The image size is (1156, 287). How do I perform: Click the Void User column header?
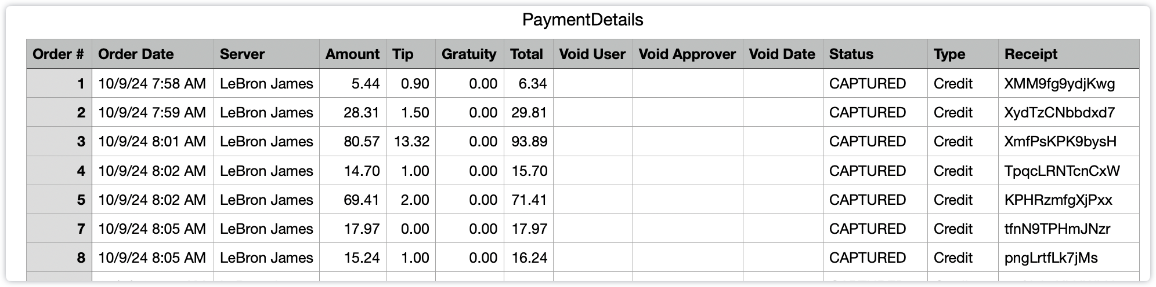(592, 54)
